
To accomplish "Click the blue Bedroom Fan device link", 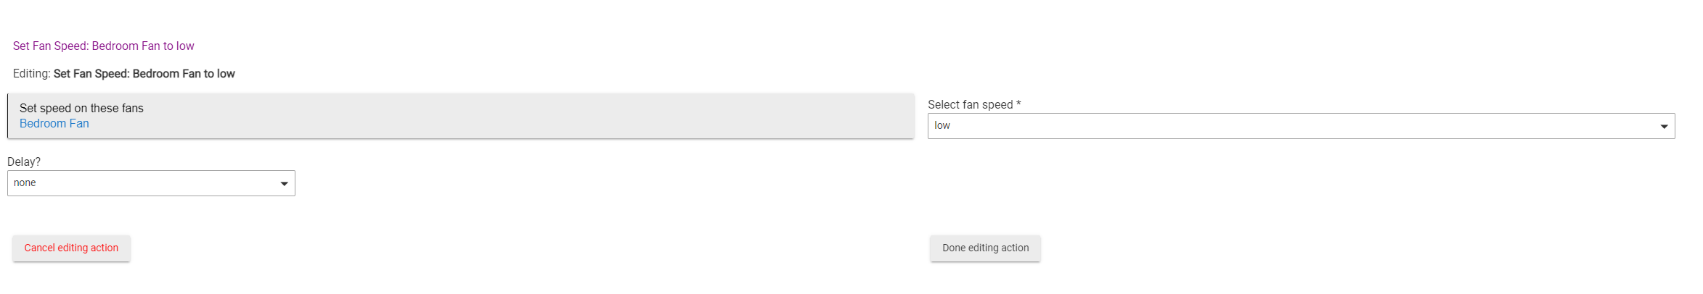I will pyautogui.click(x=54, y=124).
